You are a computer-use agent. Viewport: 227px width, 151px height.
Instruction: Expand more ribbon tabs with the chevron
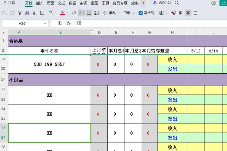(x=143, y=3)
